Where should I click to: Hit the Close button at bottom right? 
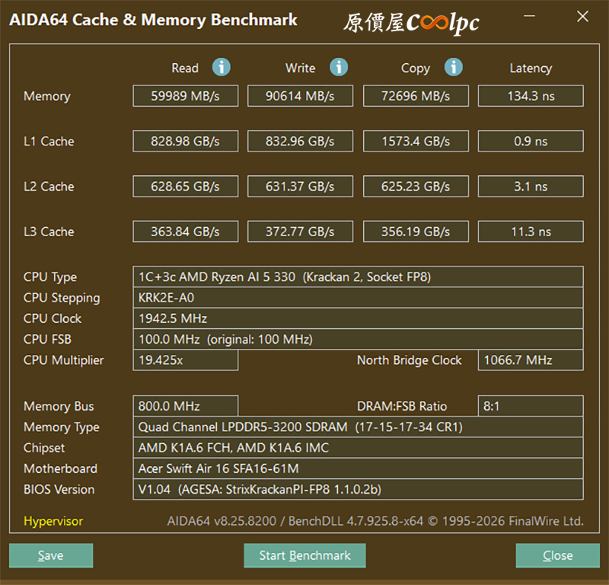(557, 555)
